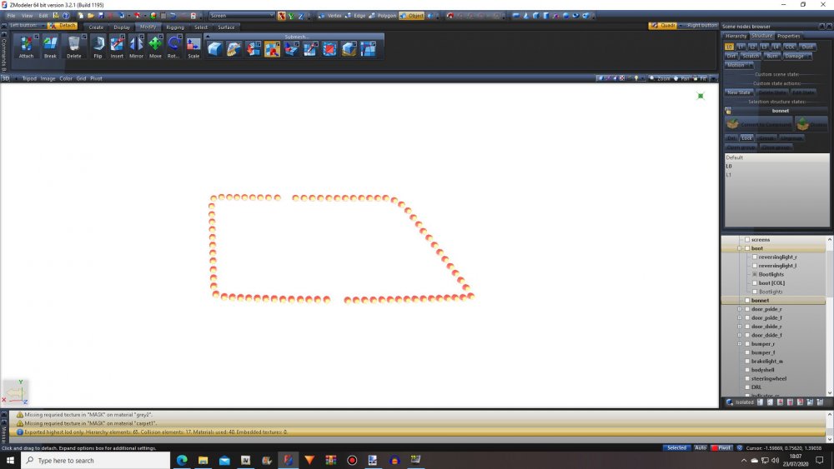Select the Mirror tool

[x=136, y=47]
